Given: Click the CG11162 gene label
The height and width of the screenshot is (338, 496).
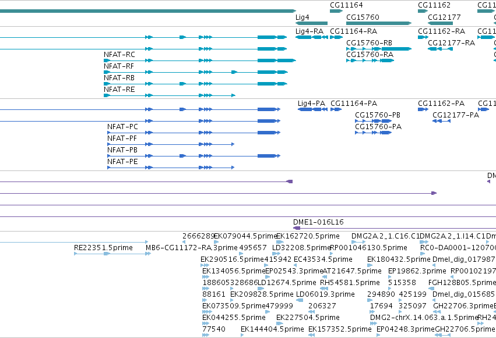Looking at the screenshot, I should coord(434,5).
